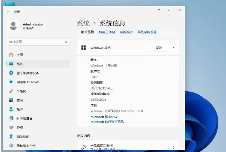The width and height of the screenshot is (226, 152).
Task: Open 辅助功能 accessibility icon
Action: [11, 136]
